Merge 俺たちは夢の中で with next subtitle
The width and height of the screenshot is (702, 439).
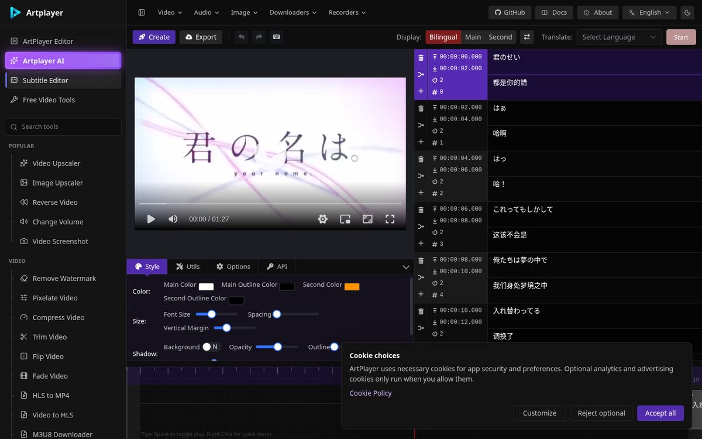click(421, 277)
